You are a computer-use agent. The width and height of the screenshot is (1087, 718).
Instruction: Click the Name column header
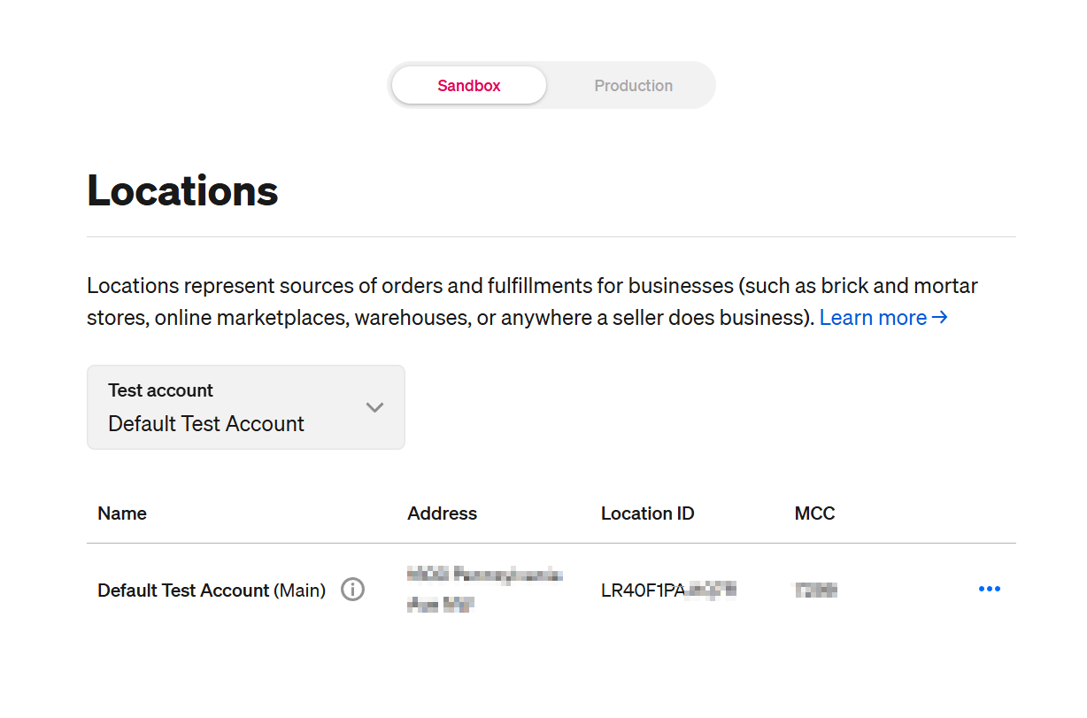122,513
